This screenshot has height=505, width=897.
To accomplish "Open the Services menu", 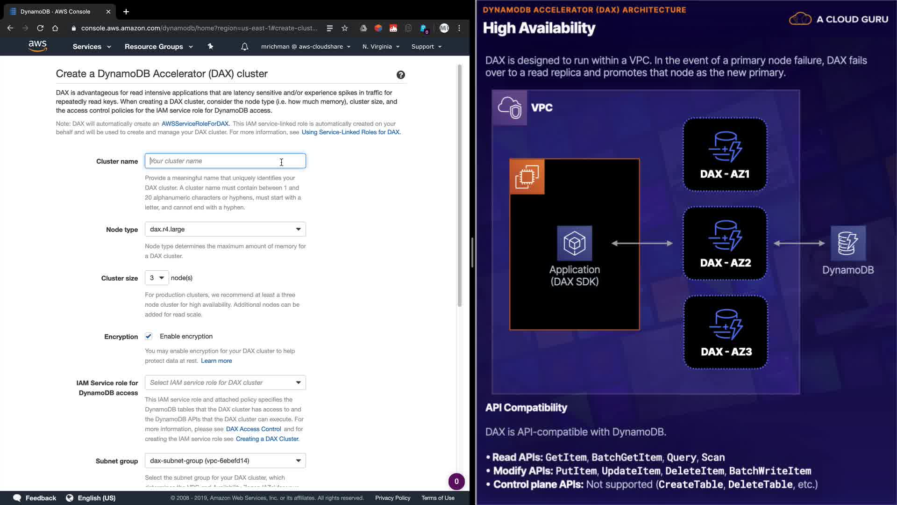I will coord(92,47).
